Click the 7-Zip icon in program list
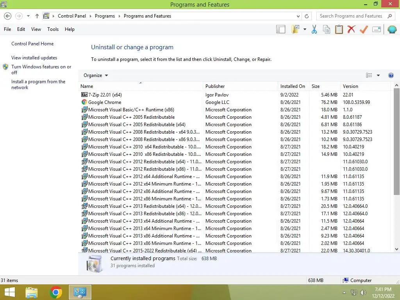400x300 pixels. click(x=84, y=95)
